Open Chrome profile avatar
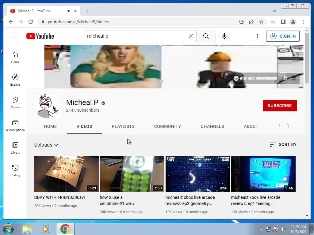Image resolution: width=314 pixels, height=235 pixels. (293, 22)
